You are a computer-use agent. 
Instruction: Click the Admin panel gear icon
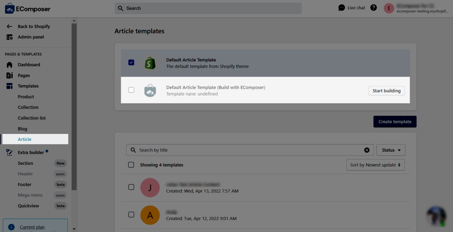10,37
